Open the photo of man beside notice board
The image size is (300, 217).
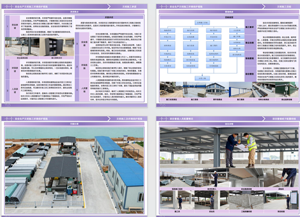point(281,200)
